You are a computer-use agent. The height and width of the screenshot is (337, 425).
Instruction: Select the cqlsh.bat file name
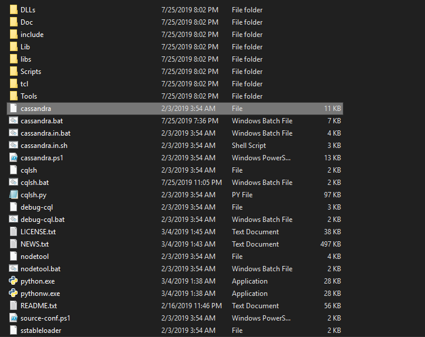pos(35,183)
